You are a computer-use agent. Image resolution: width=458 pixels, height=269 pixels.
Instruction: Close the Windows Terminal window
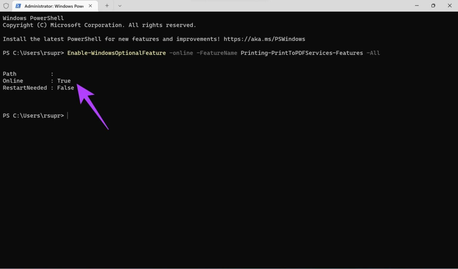450,6
